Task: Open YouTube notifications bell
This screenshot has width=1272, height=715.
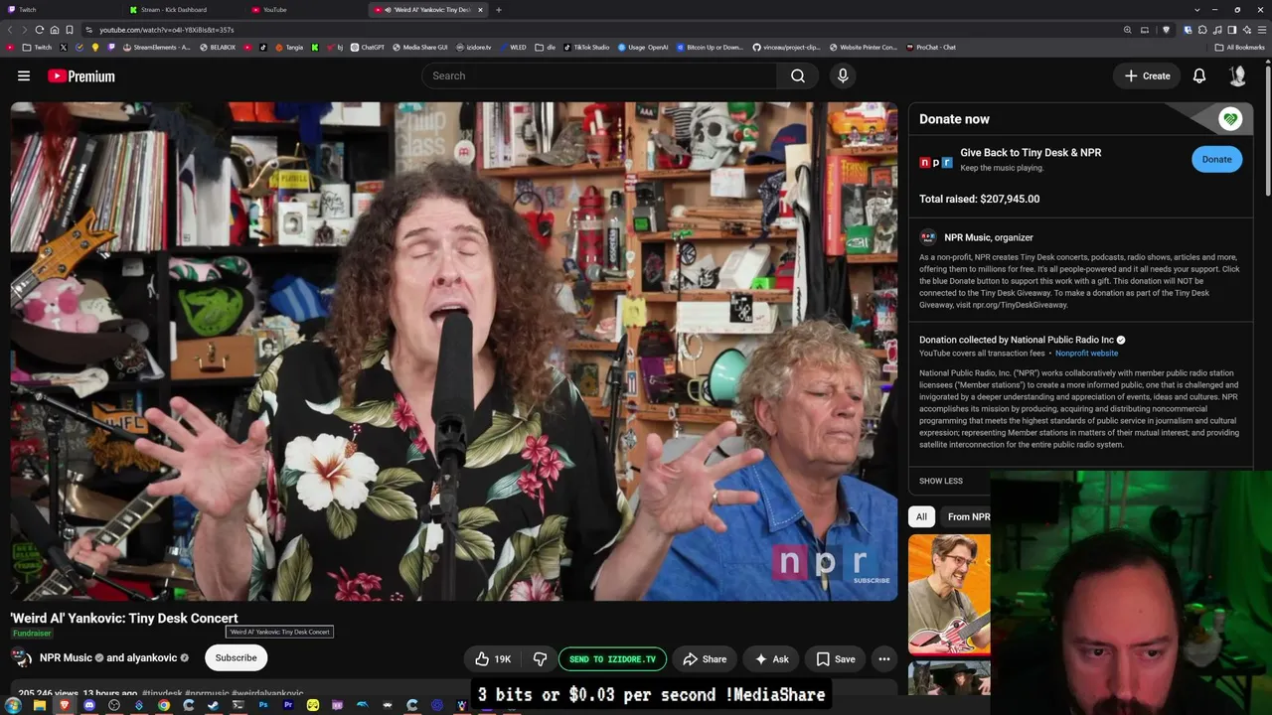Action: pos(1199,75)
